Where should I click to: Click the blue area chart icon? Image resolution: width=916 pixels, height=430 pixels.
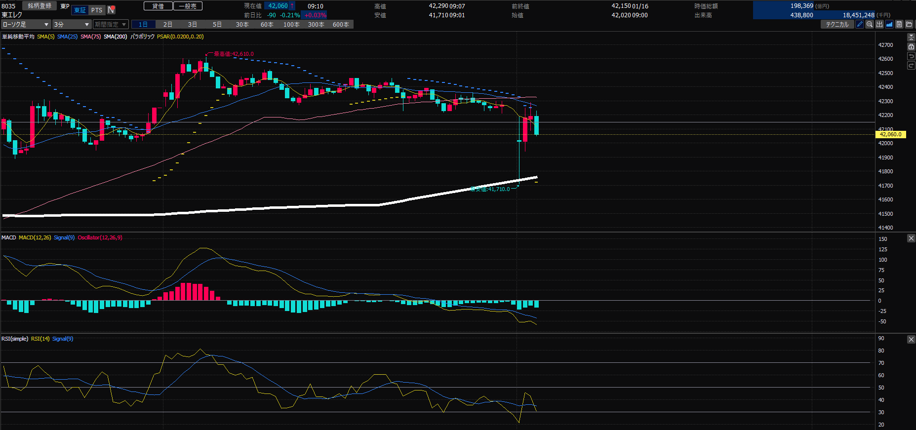click(889, 24)
